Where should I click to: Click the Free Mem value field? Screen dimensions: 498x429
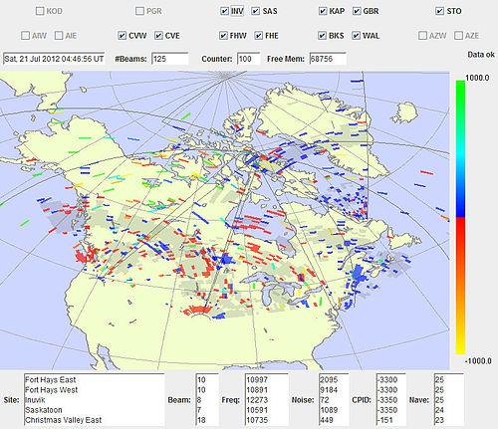(x=328, y=59)
